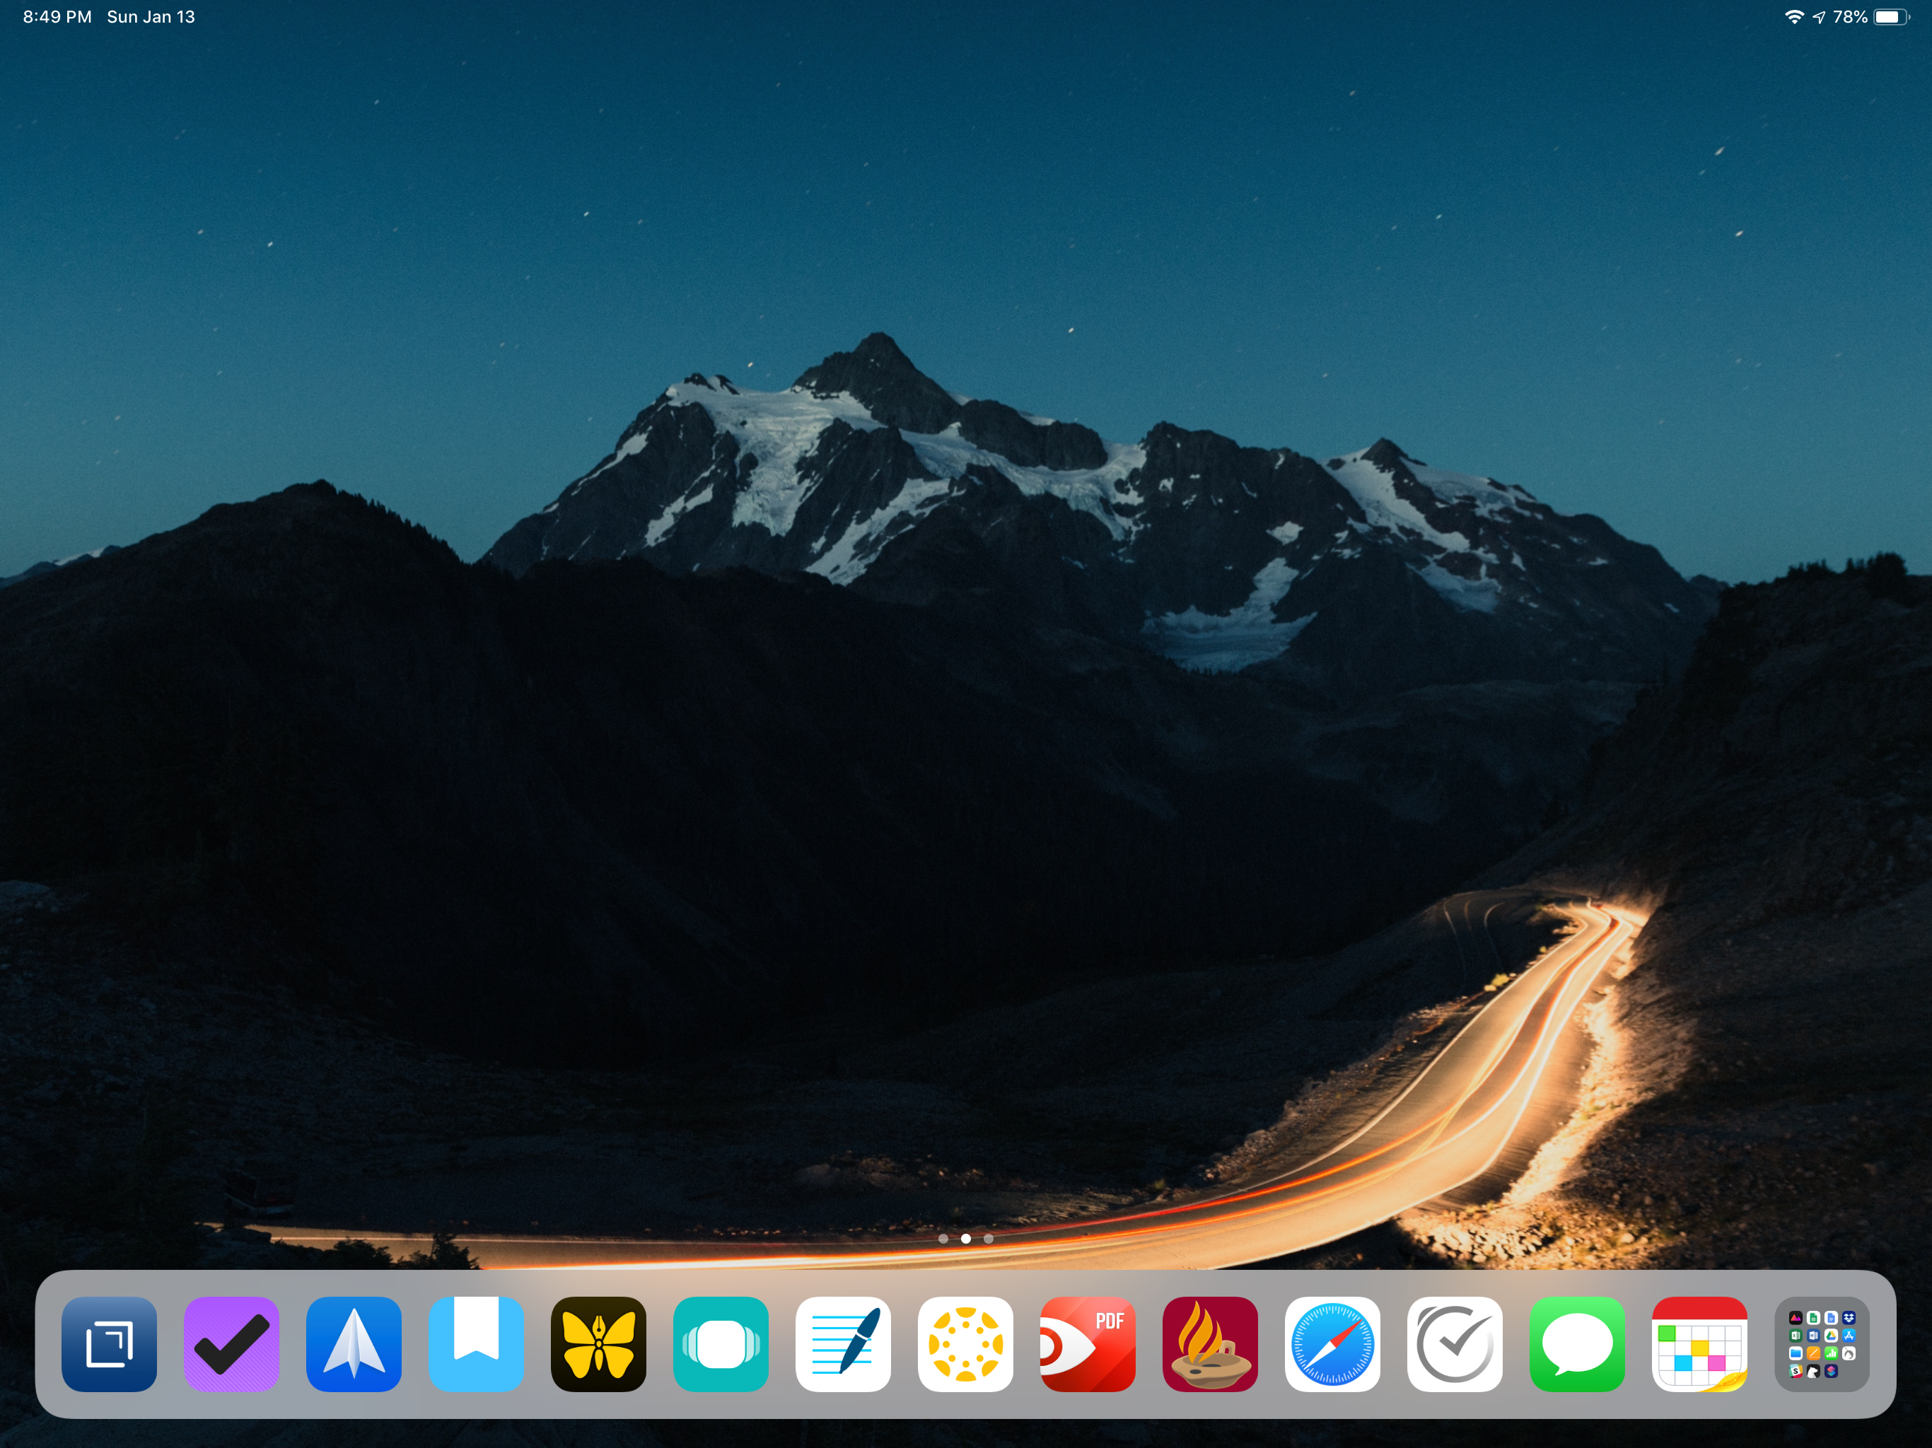This screenshot has height=1448, width=1932.
Task: Tap the 78% battery percentage
Action: coord(1850,16)
